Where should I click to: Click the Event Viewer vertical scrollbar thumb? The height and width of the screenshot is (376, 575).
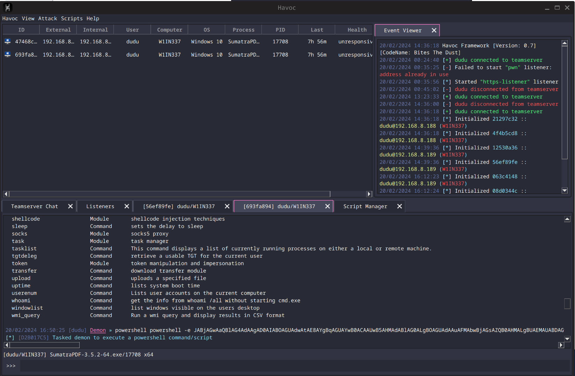[565, 103]
